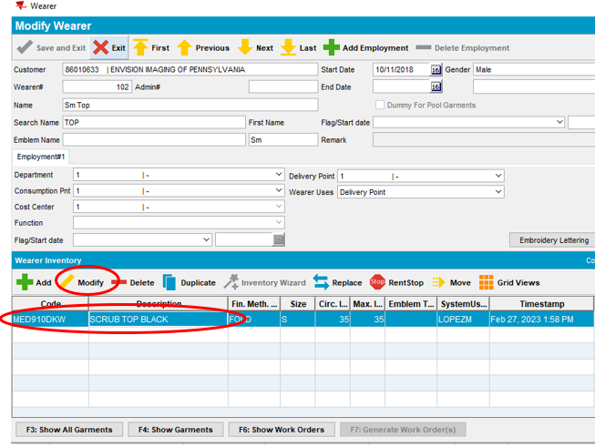Viewport: 595px width, 447px height.
Task: Click the Modify pencil icon
Action: click(68, 282)
